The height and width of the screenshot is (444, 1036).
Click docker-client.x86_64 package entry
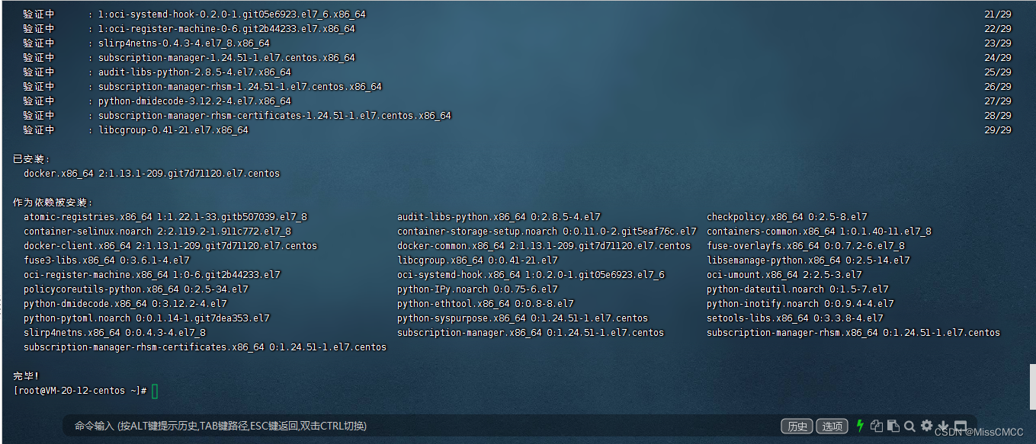170,246
